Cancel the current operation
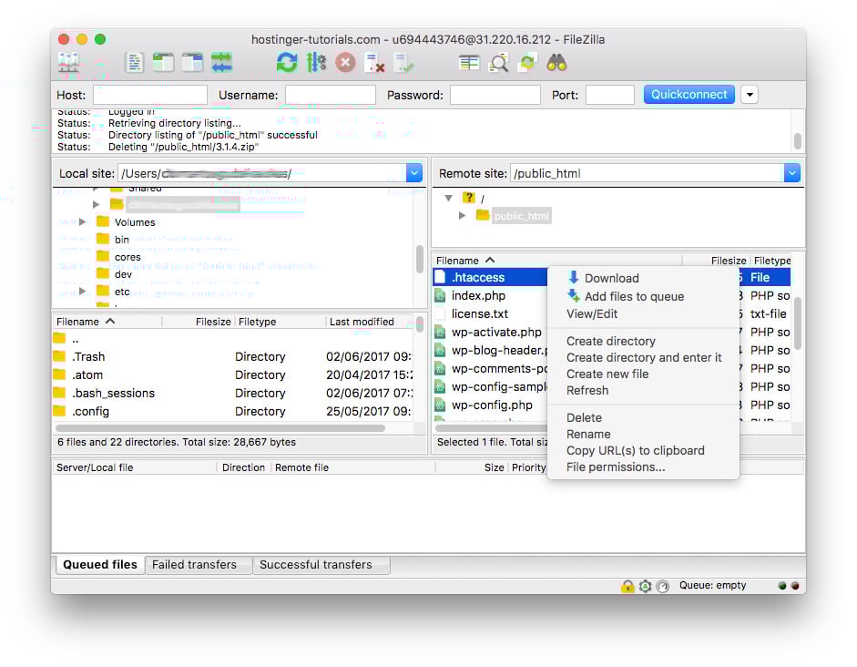 click(x=345, y=63)
